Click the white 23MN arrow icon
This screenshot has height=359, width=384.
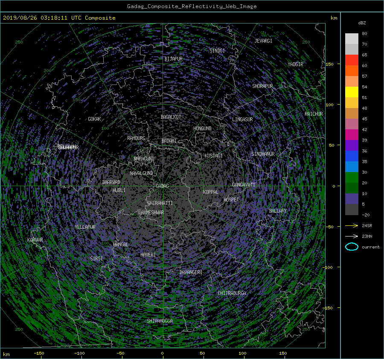pos(352,236)
